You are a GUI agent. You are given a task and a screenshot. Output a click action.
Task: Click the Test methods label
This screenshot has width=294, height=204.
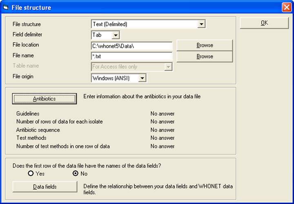coord(31,138)
